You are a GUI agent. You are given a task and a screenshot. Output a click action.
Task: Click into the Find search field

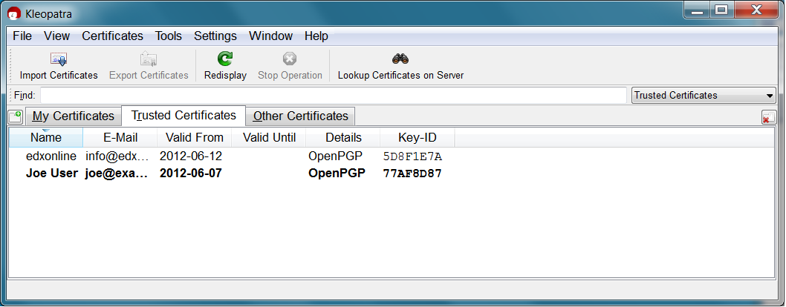click(334, 96)
